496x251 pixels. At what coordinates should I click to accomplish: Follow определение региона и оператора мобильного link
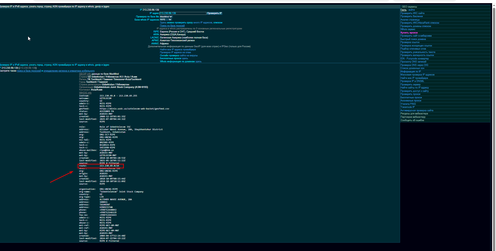coord(69,71)
